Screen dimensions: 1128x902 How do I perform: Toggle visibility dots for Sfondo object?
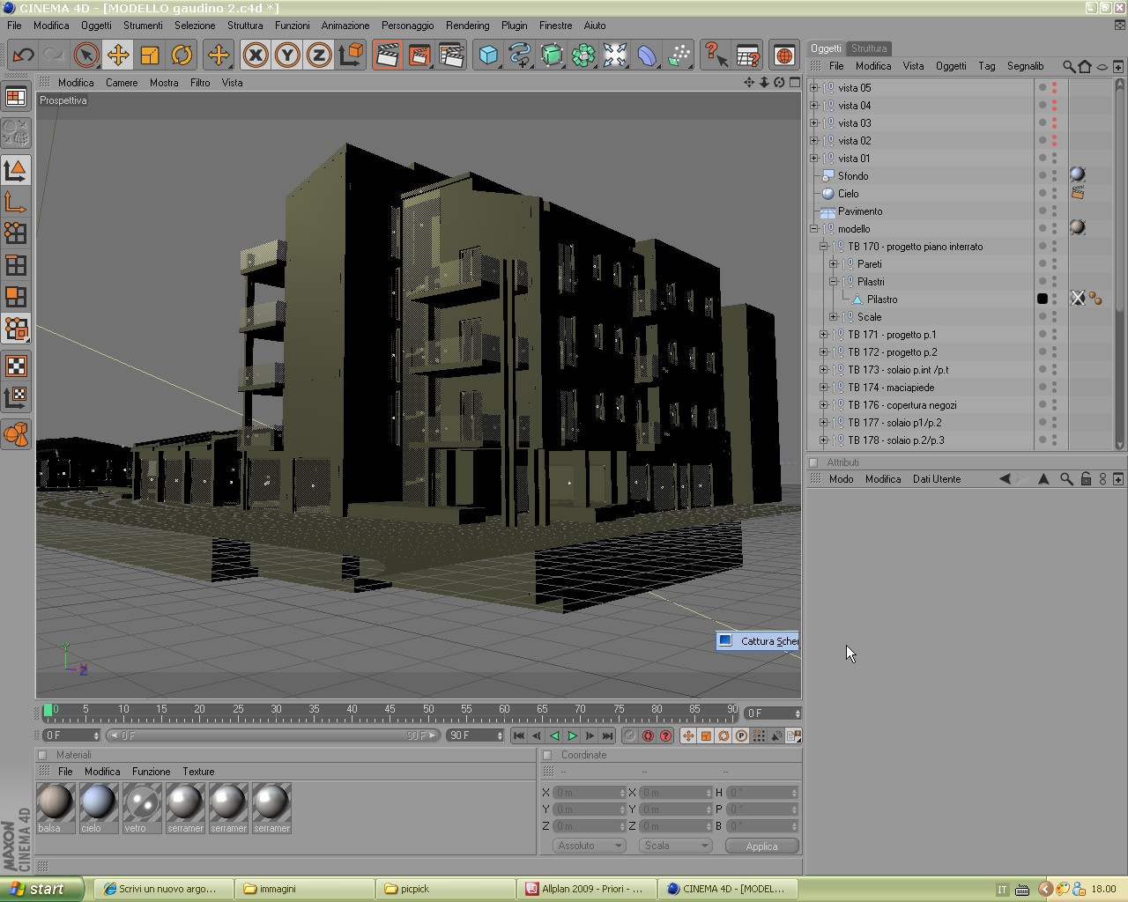(x=1048, y=176)
